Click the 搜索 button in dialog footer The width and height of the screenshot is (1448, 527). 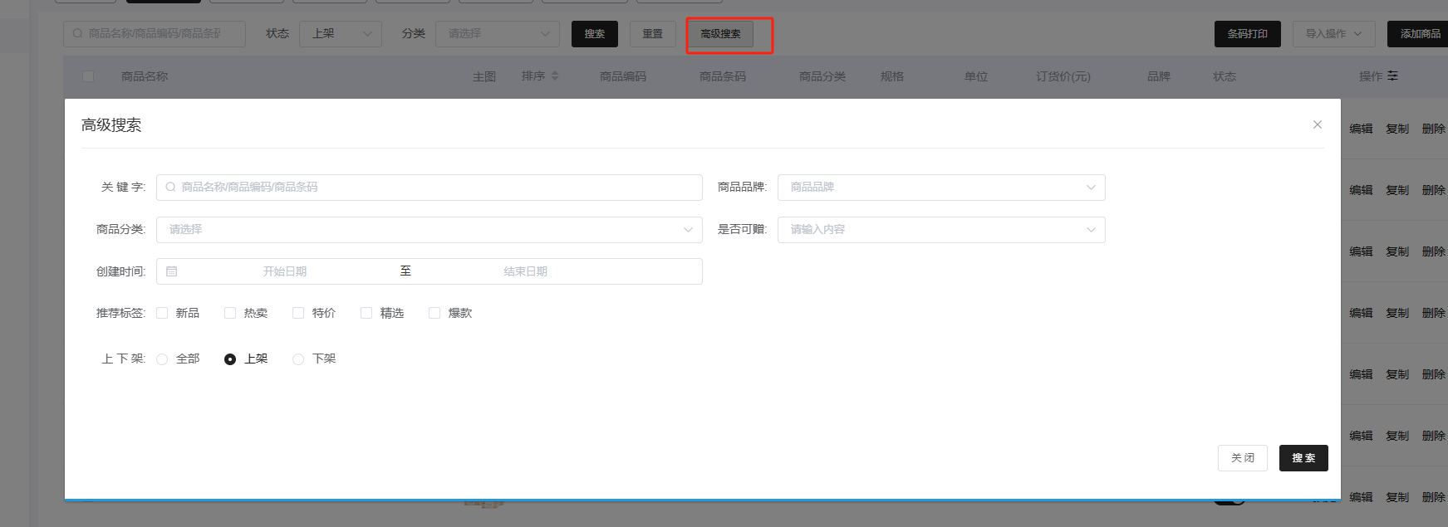(x=1303, y=458)
